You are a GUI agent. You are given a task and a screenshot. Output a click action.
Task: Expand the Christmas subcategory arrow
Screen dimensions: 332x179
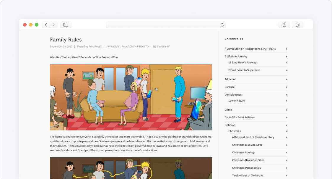point(286,131)
